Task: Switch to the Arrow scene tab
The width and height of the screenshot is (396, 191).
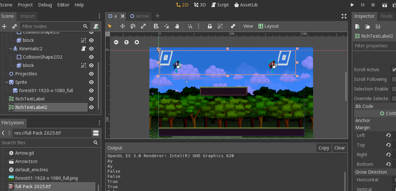Action: point(139,16)
